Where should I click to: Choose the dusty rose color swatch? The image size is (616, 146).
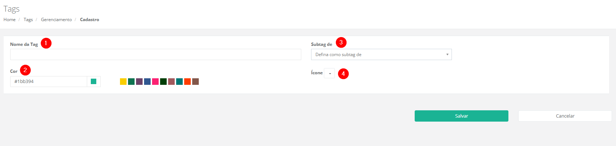171,82
